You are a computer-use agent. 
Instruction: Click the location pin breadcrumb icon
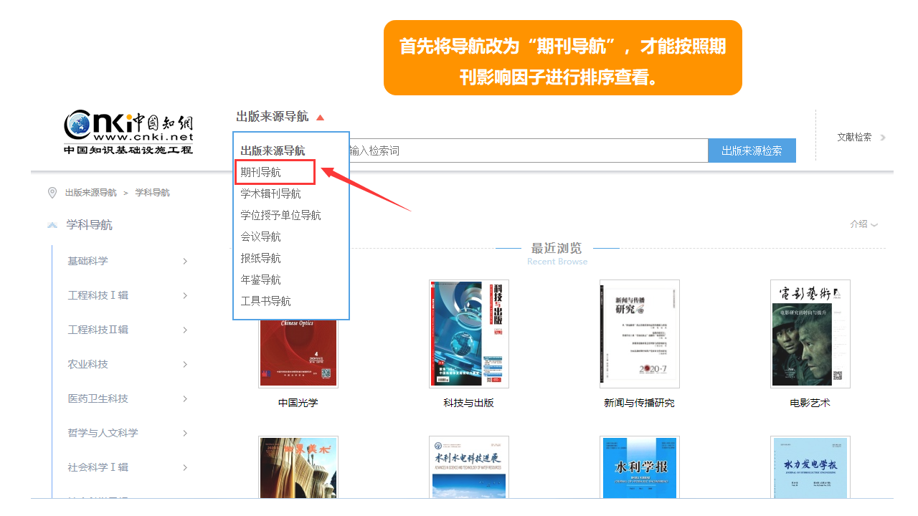pos(52,193)
